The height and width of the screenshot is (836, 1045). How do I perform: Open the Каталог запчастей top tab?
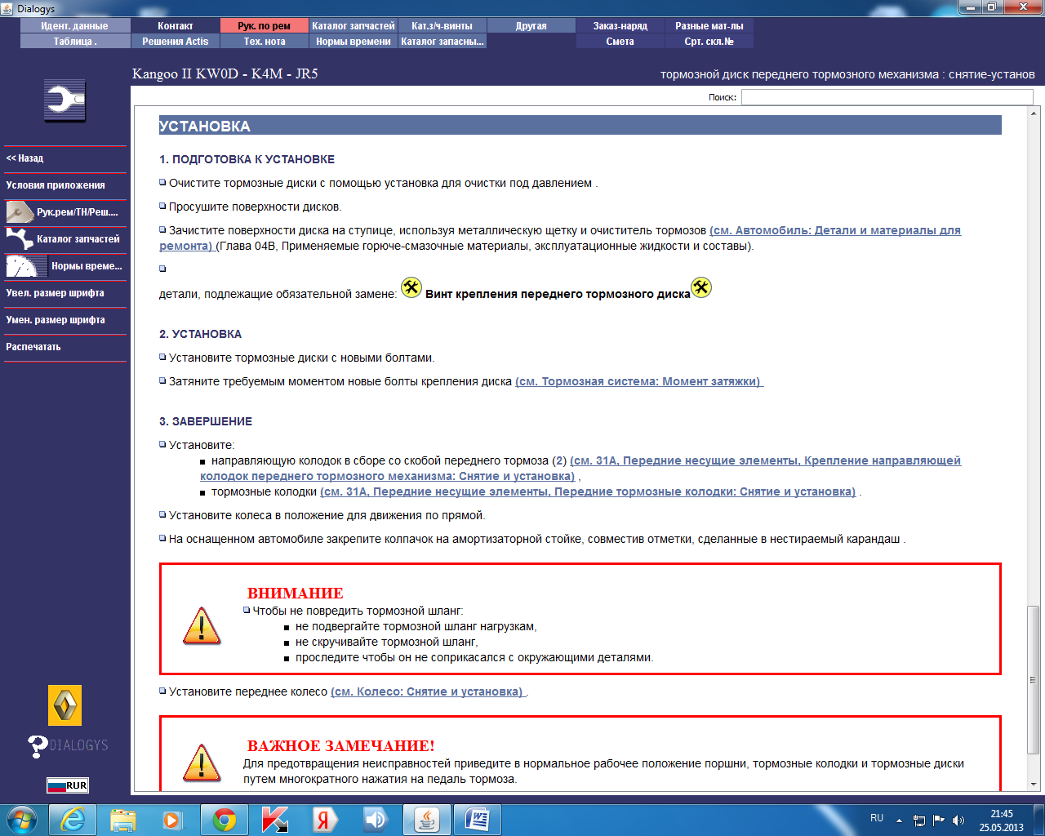354,26
